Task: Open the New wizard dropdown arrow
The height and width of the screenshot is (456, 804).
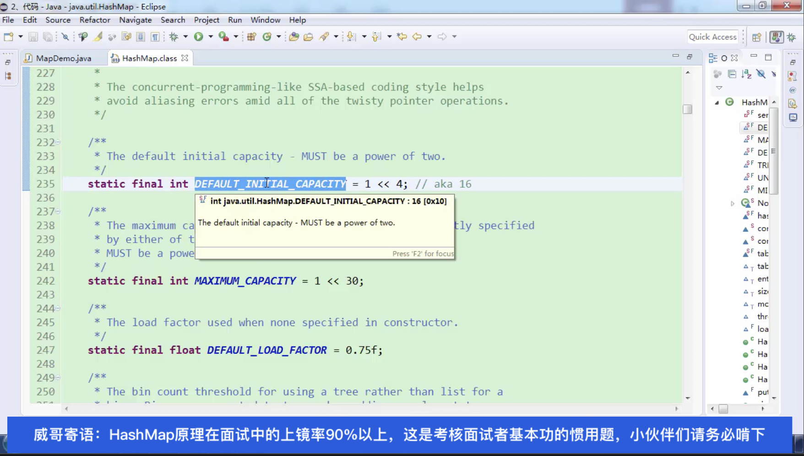Action: [20, 37]
